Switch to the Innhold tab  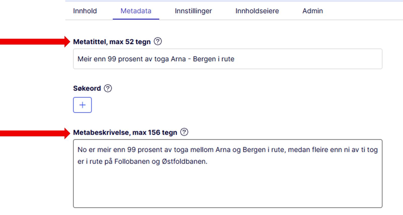[x=85, y=11]
